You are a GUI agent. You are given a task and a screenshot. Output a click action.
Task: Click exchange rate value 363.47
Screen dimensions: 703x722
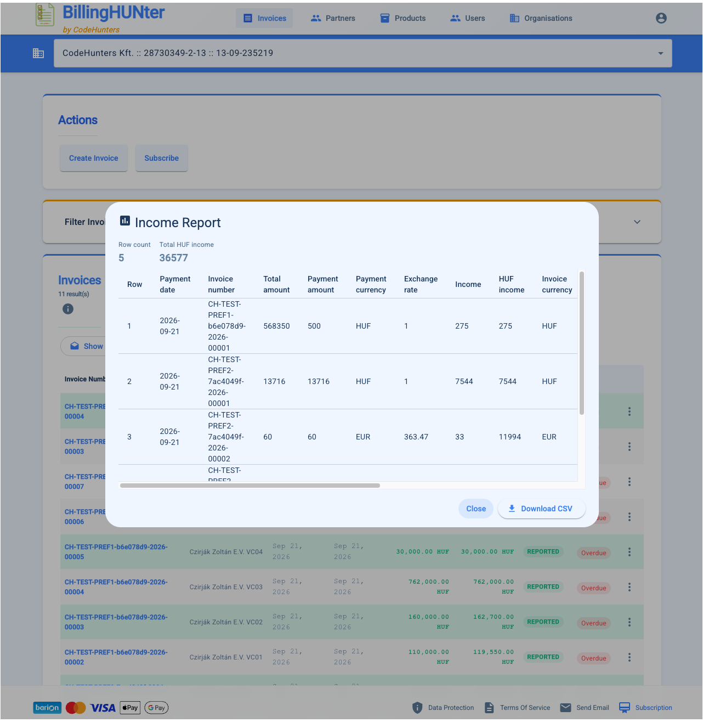click(x=416, y=437)
